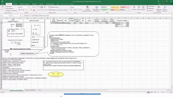This screenshot has height=97, width=173.
Task: Open the borders dropdown arrow
Action: coord(28,10)
